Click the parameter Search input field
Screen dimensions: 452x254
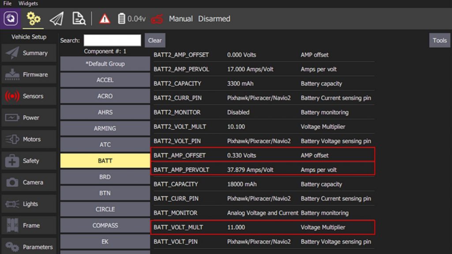pos(113,40)
